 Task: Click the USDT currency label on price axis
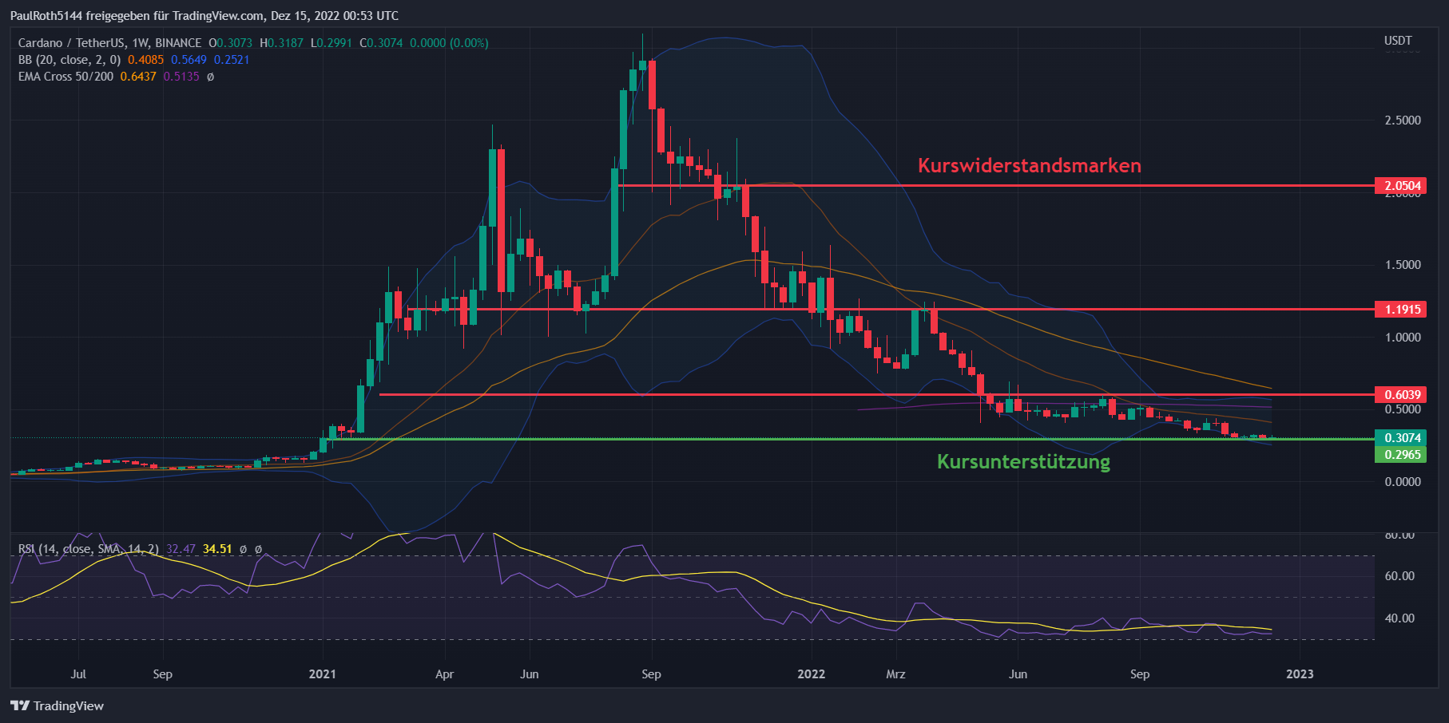1398,41
